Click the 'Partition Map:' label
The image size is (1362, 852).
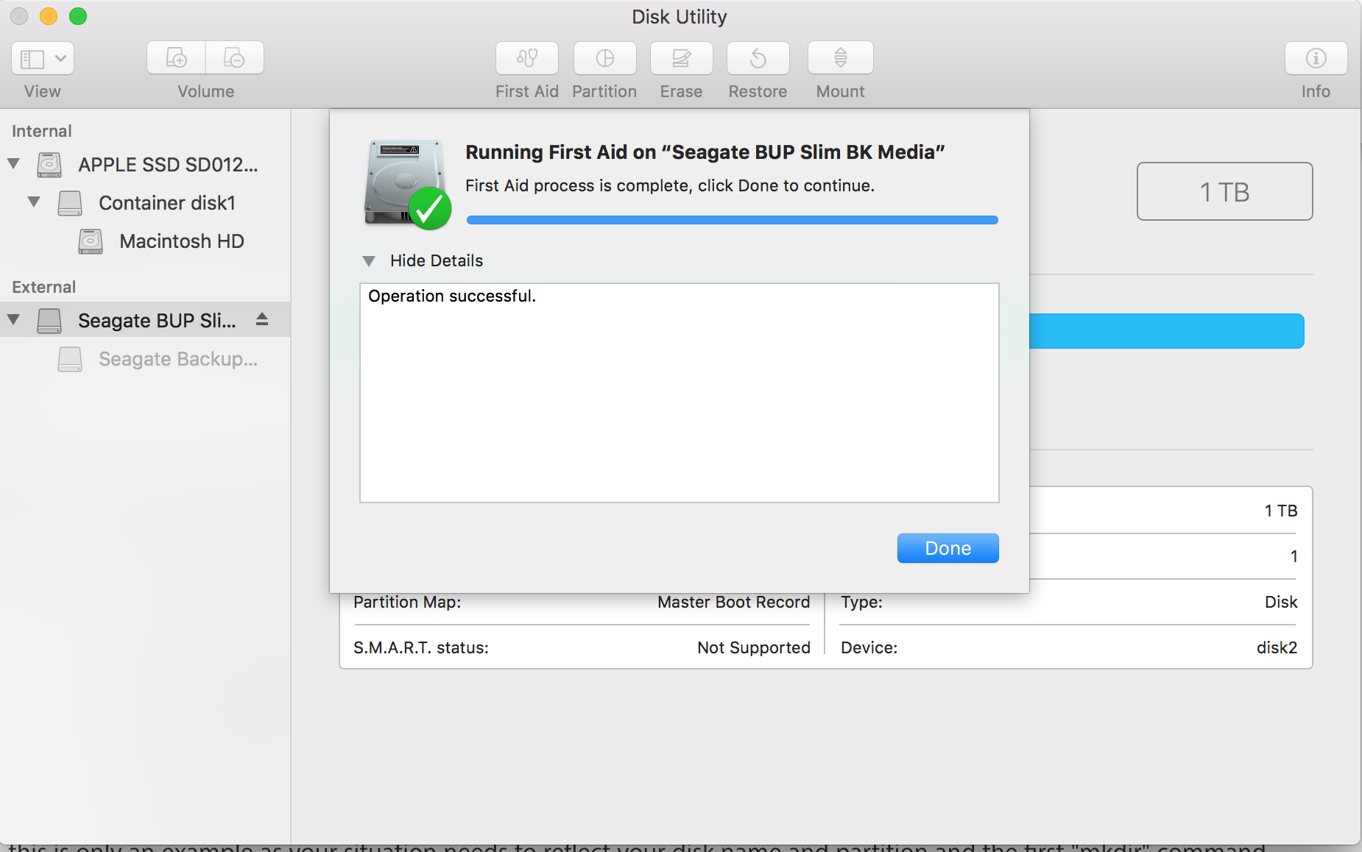point(407,602)
